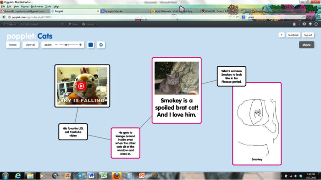Click the volume icon in system tray
321x180 pixels.
296,176
